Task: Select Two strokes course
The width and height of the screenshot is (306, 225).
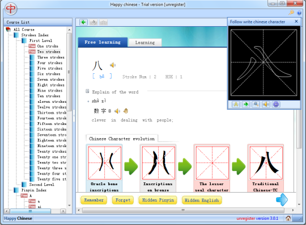Action: [x=49, y=52]
